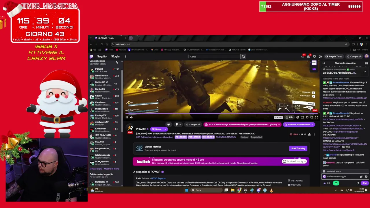Reload the page in the browser toolbar
370x208 pixels.
click(x=101, y=44)
